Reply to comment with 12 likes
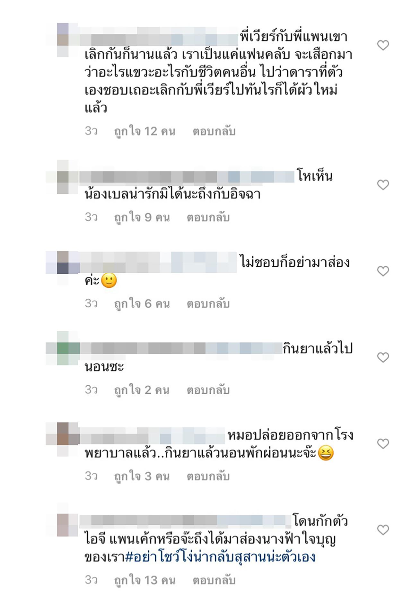Viewport: 411px width, 605px height. click(214, 131)
